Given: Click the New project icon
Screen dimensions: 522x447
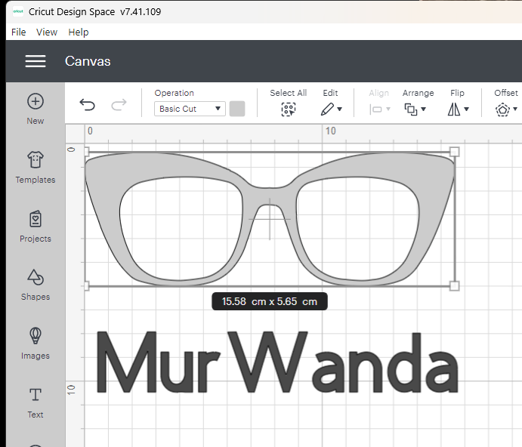Looking at the screenshot, I should pyautogui.click(x=36, y=102).
